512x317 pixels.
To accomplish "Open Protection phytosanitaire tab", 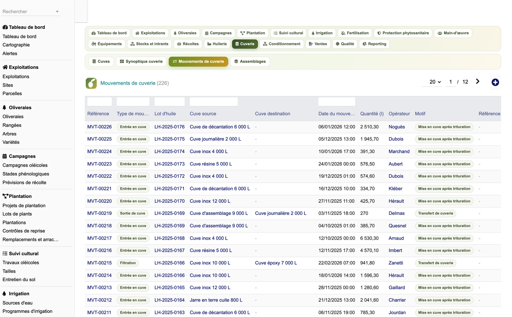I will (x=403, y=33).
